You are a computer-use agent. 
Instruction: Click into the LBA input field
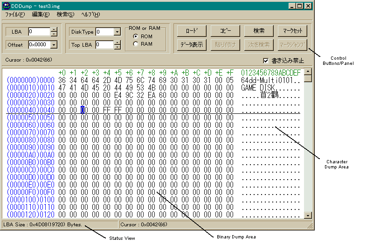click(x=39, y=32)
